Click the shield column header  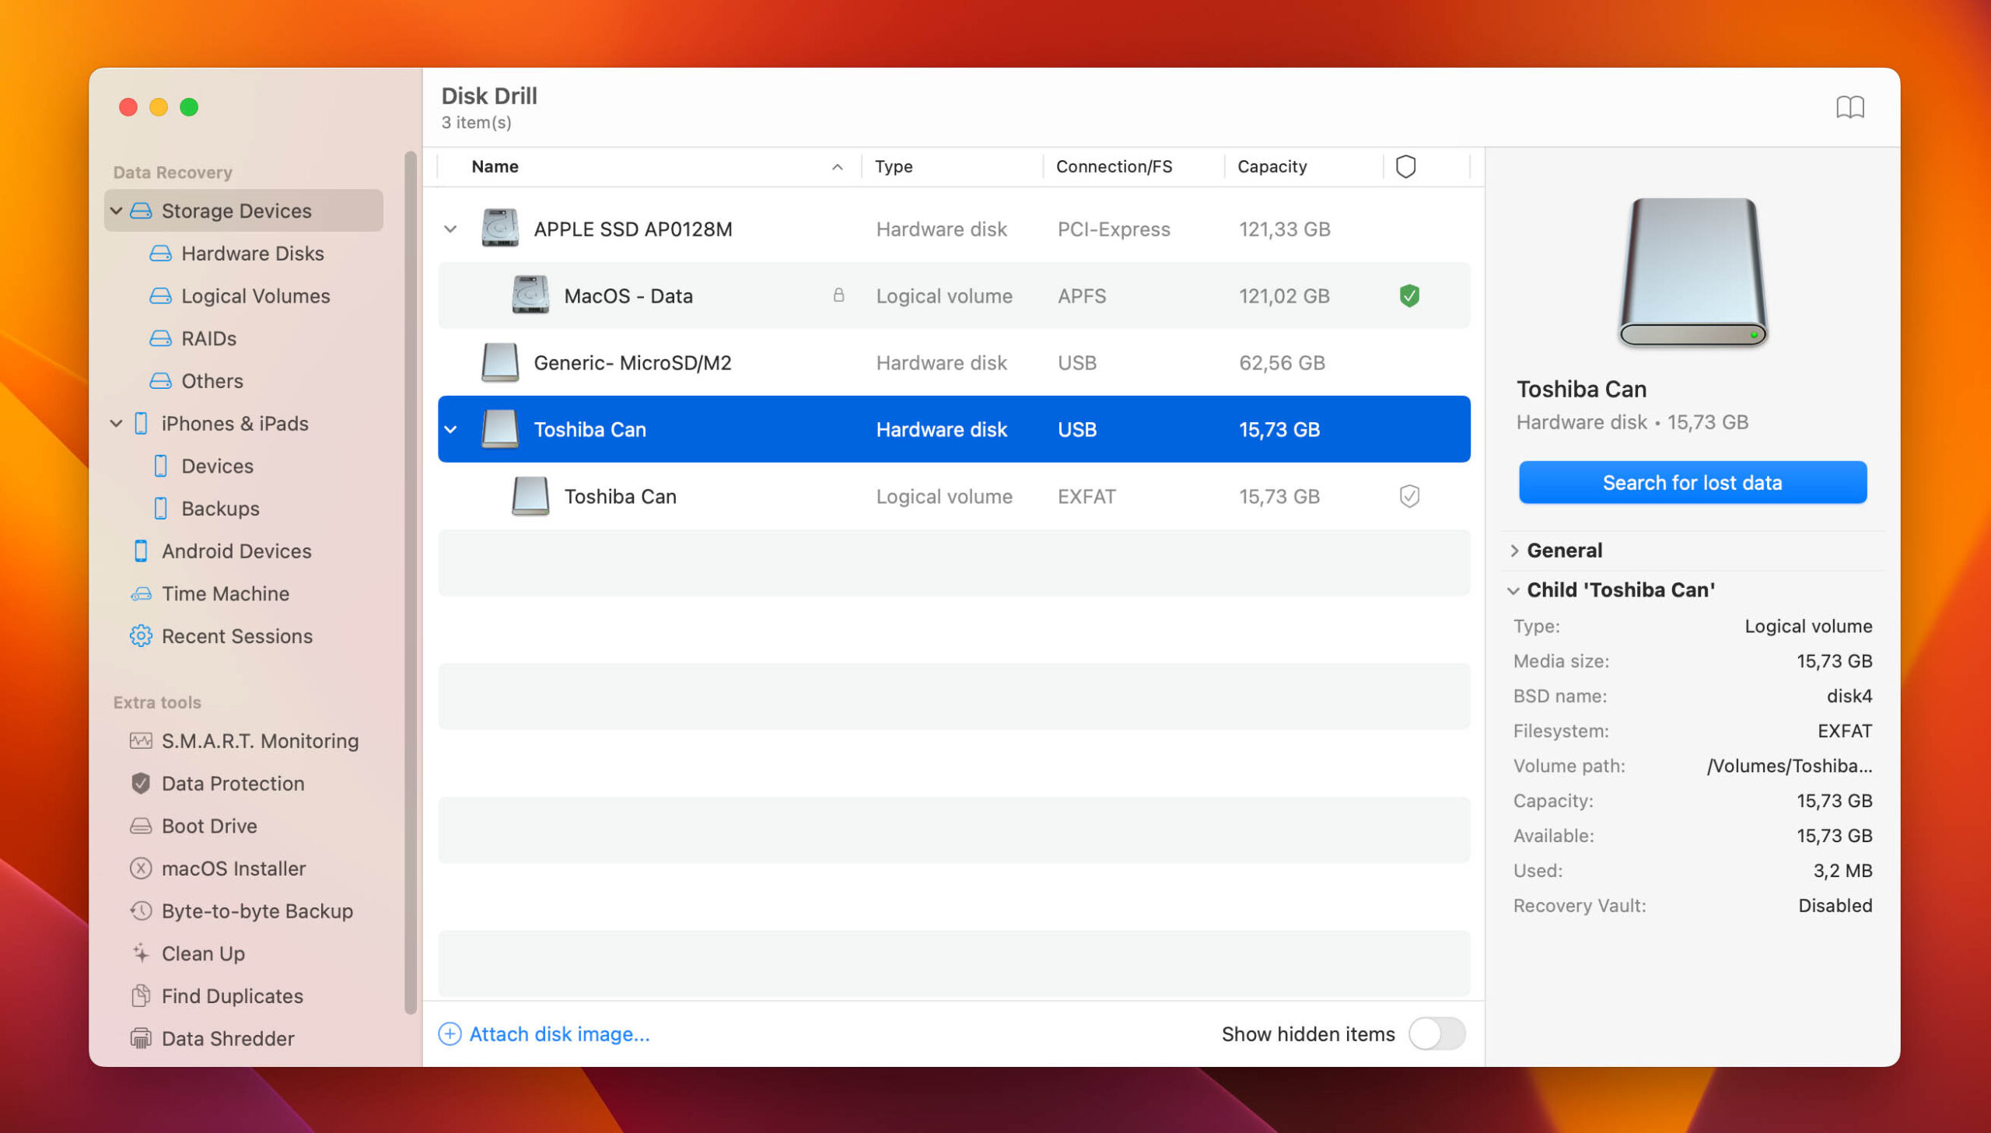[x=1405, y=166]
